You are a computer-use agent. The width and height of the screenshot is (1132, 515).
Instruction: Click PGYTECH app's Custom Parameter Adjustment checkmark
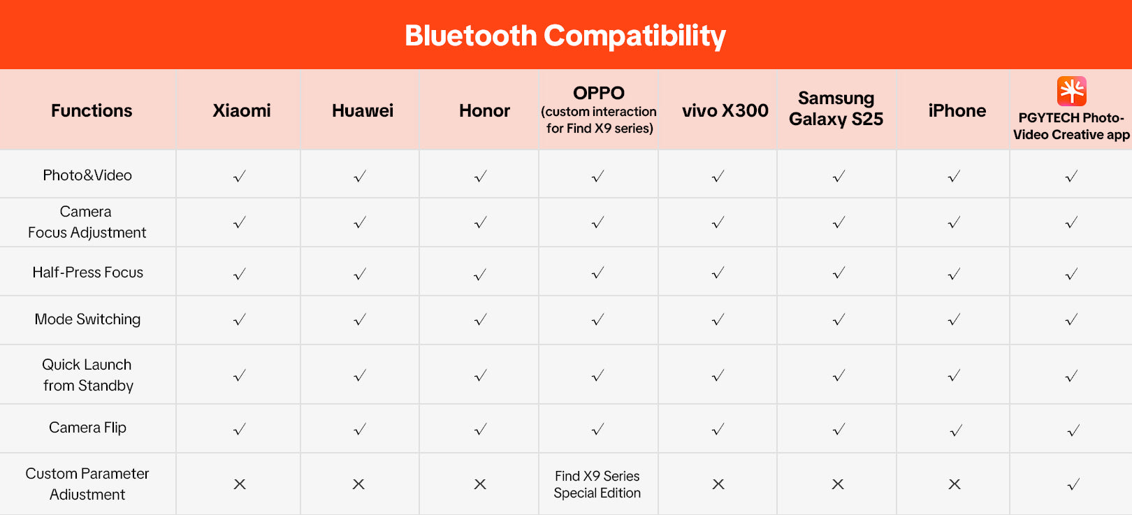pyautogui.click(x=1073, y=484)
